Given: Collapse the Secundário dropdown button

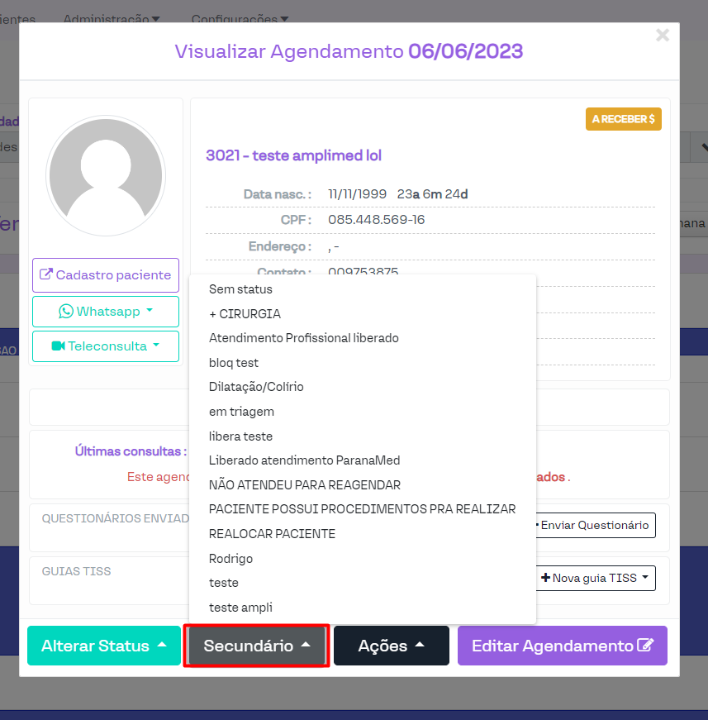Looking at the screenshot, I should pyautogui.click(x=257, y=646).
